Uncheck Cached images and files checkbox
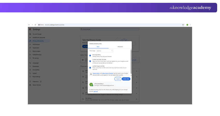Viewport: 220px width, 116px height. [90, 68]
